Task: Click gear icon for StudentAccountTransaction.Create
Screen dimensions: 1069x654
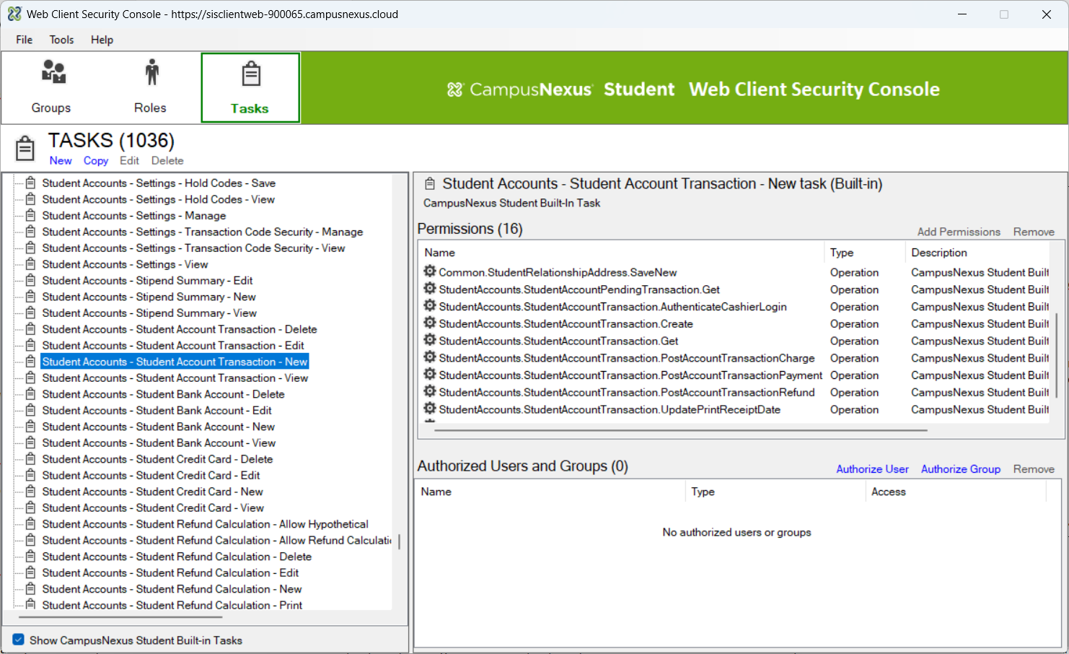Action: pos(430,323)
